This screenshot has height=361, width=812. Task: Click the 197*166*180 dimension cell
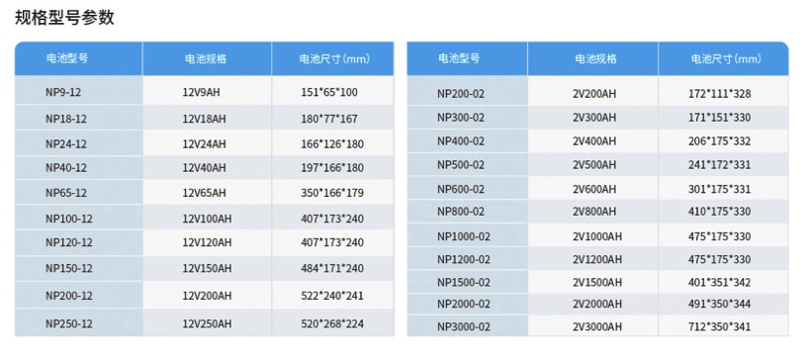click(332, 168)
